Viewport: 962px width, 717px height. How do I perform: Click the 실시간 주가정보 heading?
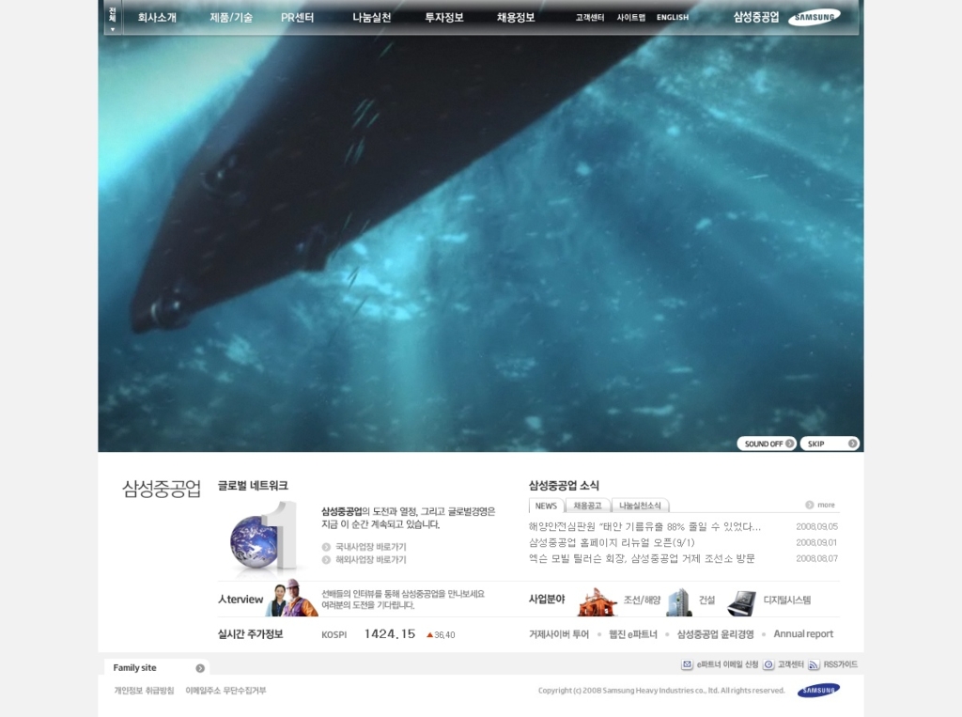pos(250,634)
